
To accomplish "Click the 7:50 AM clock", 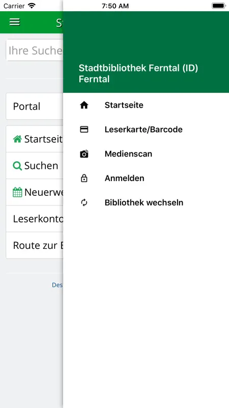I will point(116,6).
